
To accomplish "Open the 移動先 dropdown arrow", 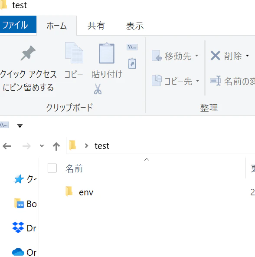I will point(197,56).
